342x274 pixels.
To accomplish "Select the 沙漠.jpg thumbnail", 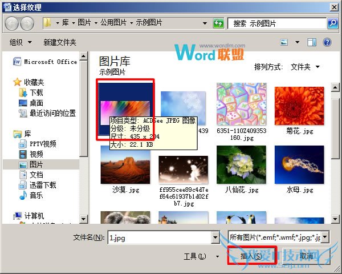I will (x=125, y=164).
